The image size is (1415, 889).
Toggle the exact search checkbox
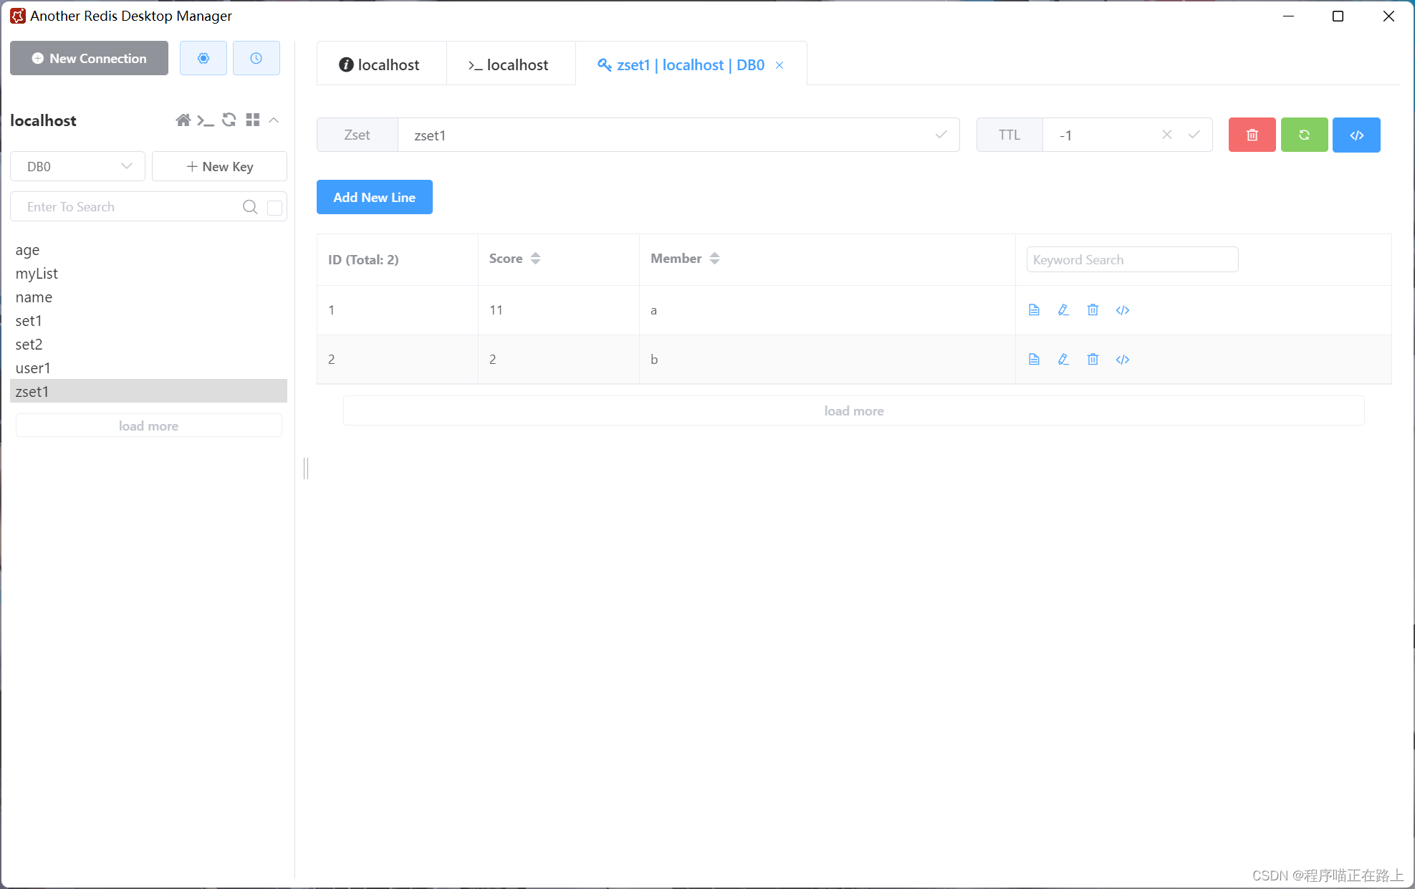point(274,208)
